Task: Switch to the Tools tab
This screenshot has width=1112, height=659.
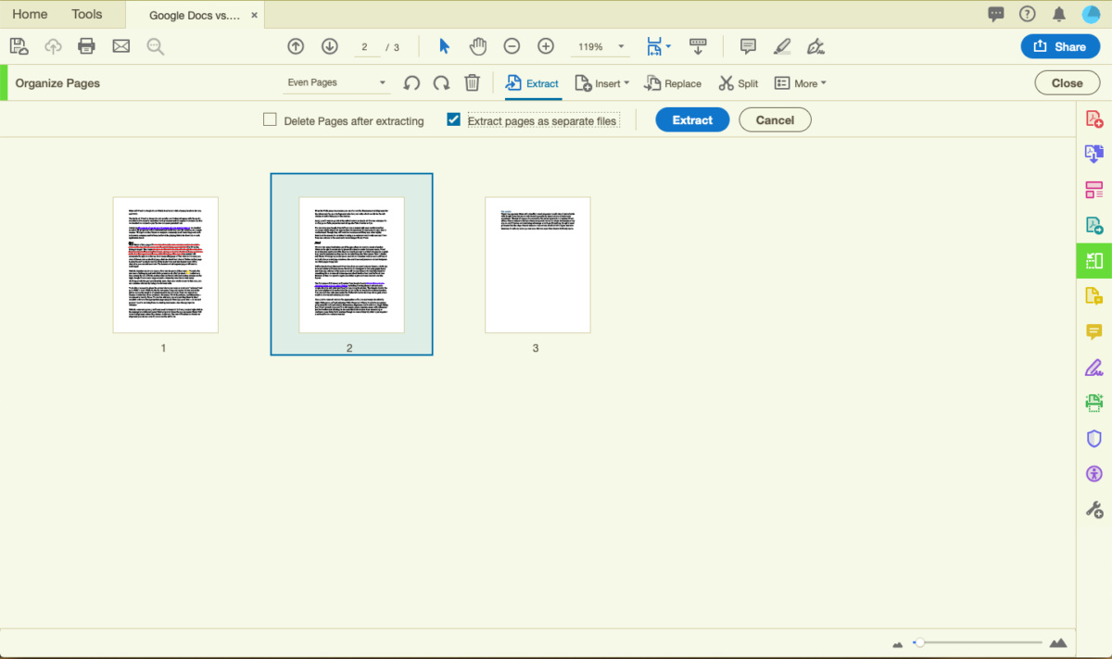Action: [x=86, y=14]
